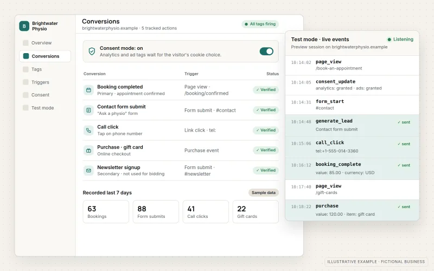Viewport: 434px width, 271px height.
Task: Select the Contact form submit conversion name
Action: coord(121,107)
